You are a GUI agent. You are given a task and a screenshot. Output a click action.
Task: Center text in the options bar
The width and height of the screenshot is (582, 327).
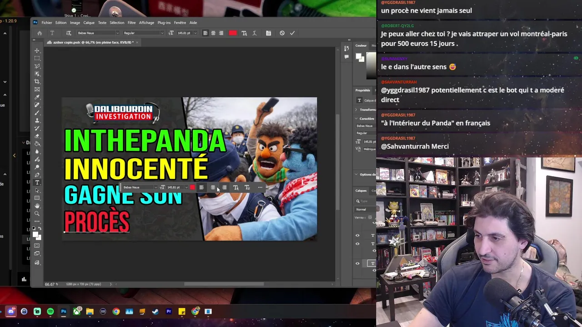(213, 33)
